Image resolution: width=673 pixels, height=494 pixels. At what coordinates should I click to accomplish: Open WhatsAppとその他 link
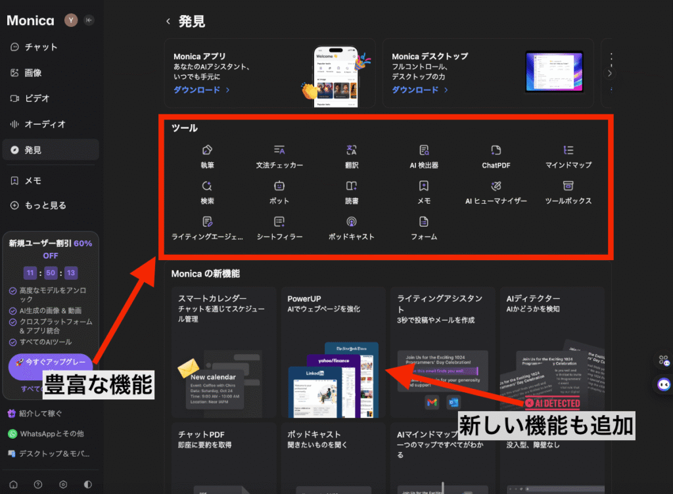46,434
